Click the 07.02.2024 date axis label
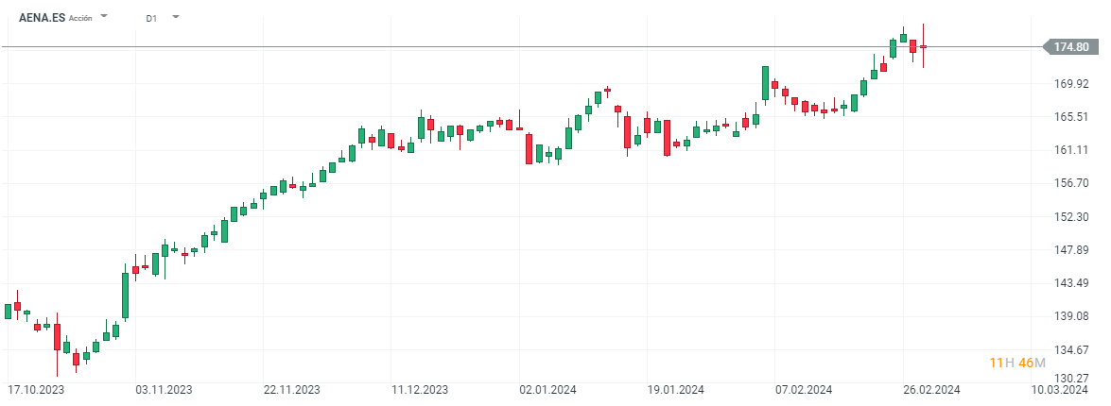 coord(804,389)
